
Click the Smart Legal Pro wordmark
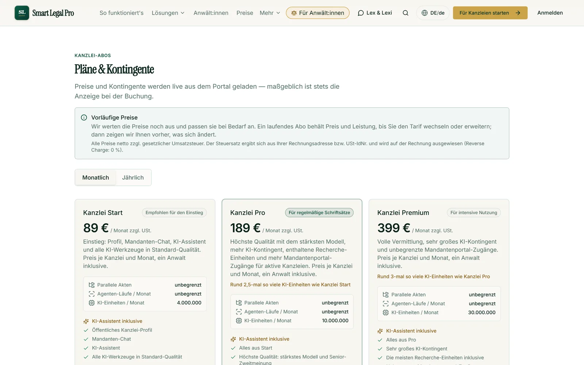pos(53,13)
